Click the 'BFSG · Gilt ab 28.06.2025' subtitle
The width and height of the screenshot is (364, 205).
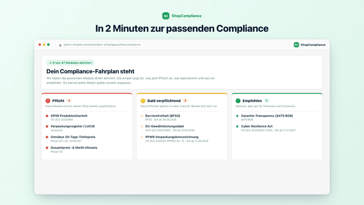coord(161,120)
